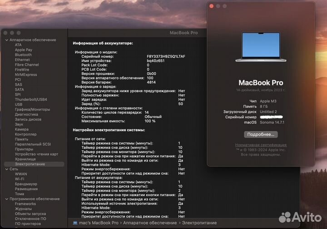The height and width of the screenshot is (229, 327).
Task: Select SPI in the sidebar
Action: (18, 95)
